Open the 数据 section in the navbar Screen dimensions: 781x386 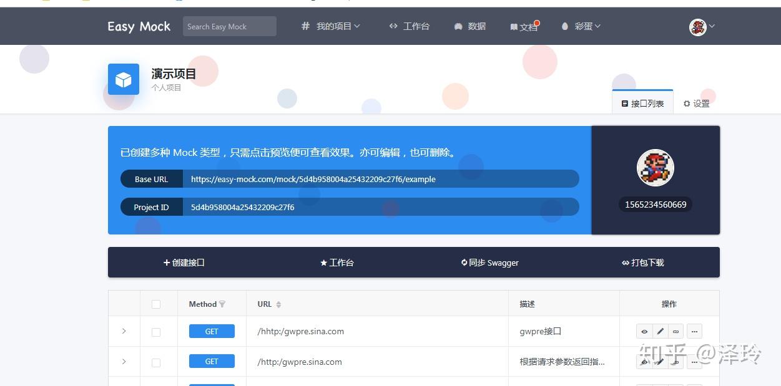click(476, 26)
